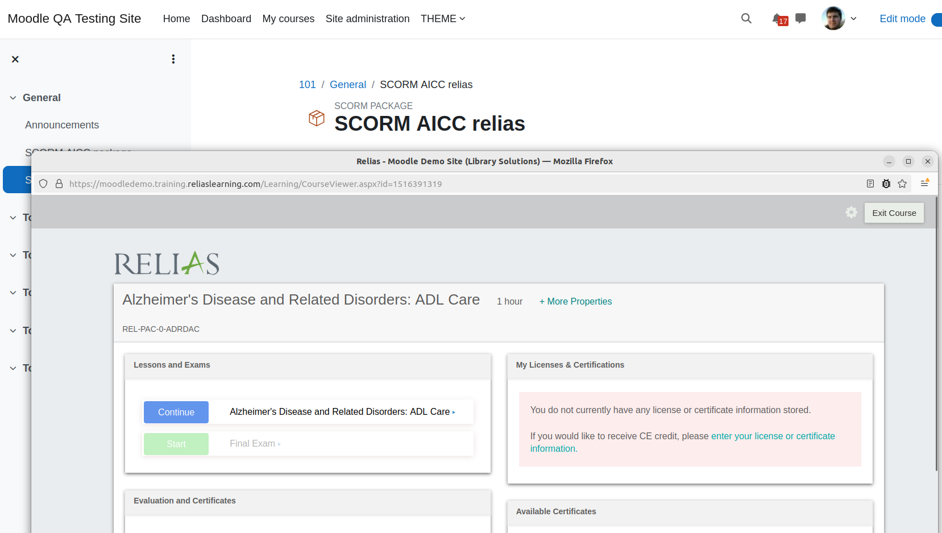Image resolution: width=942 pixels, height=533 pixels.
Task: Click the user profile avatar
Action: (x=833, y=18)
